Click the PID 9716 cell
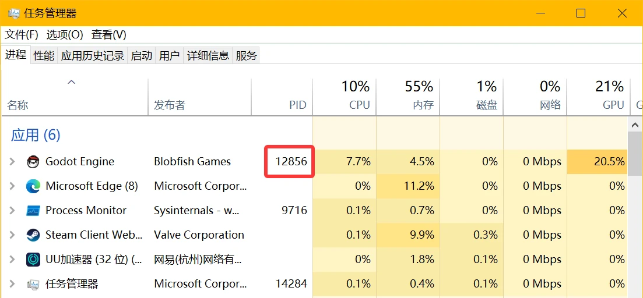 (294, 211)
